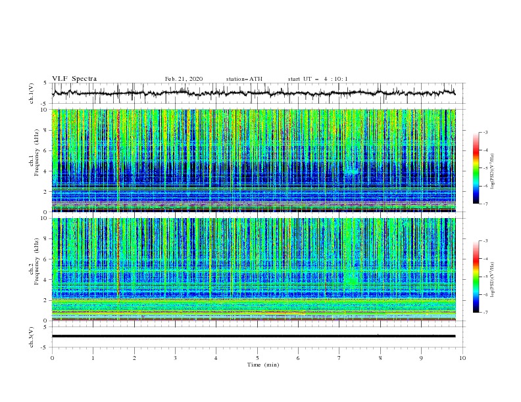Click the 'station=ATH' label
Viewport: 521px width, 402px height.
(x=244, y=79)
